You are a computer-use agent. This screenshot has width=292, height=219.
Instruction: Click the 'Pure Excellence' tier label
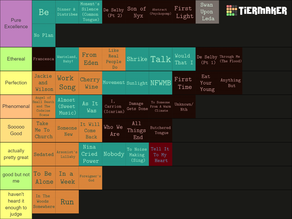[16, 24]
